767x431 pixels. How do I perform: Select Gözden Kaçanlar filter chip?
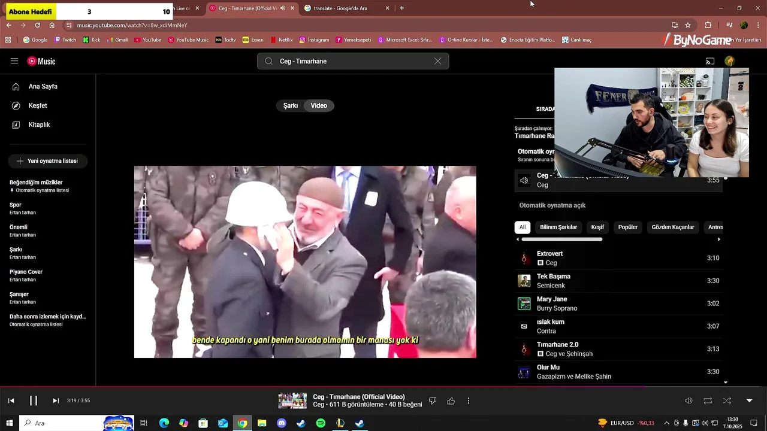(673, 227)
